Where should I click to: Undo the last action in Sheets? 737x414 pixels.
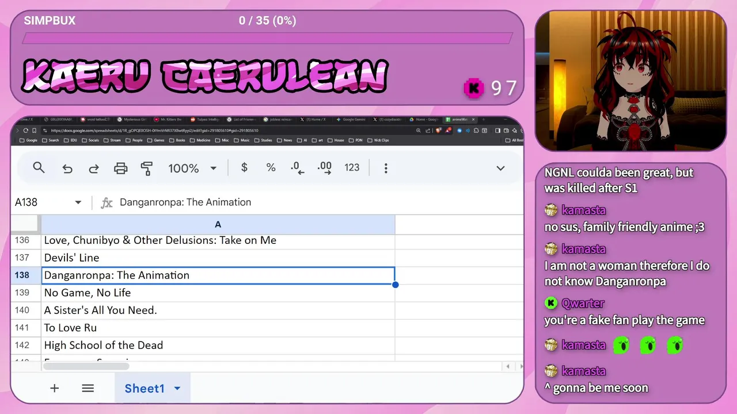point(67,168)
